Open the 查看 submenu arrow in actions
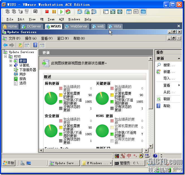This screenshot has width=185, height=175. pyautogui.click(x=179, y=85)
